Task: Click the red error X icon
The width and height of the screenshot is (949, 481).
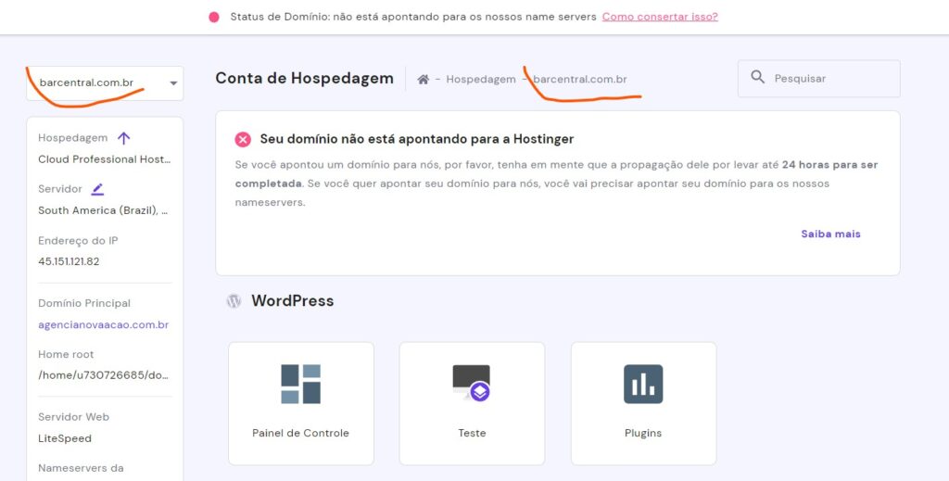Action: [243, 139]
